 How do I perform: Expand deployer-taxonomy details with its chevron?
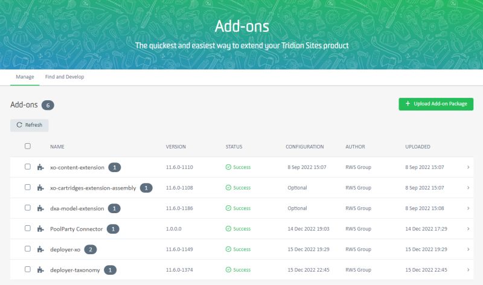pyautogui.click(x=469, y=270)
